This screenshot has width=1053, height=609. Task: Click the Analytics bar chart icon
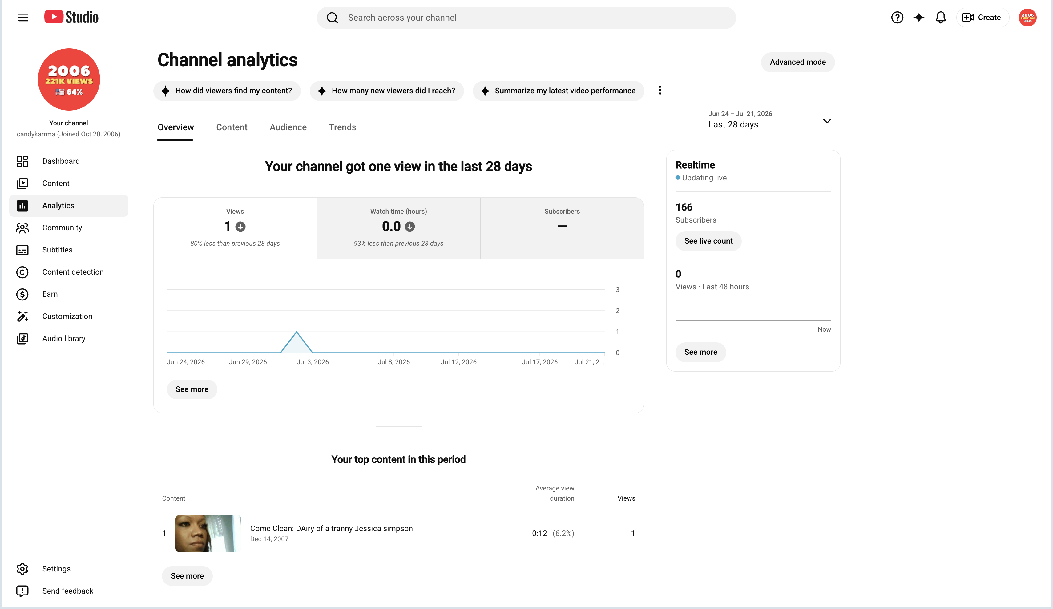22,206
